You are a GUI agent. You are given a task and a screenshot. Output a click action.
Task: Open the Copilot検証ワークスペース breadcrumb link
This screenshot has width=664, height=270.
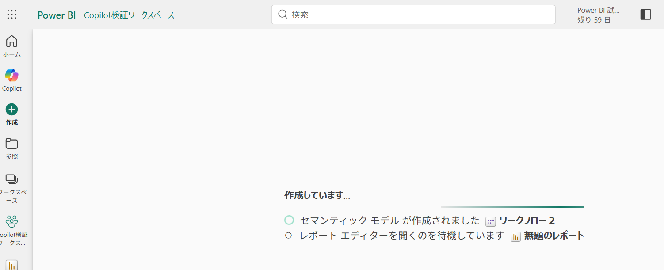click(x=129, y=15)
